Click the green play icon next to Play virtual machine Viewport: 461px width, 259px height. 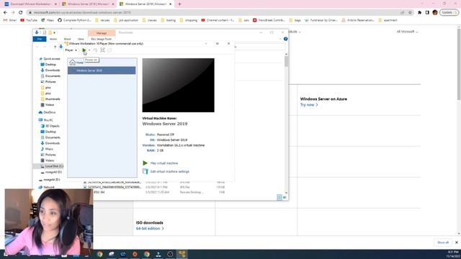(146, 163)
